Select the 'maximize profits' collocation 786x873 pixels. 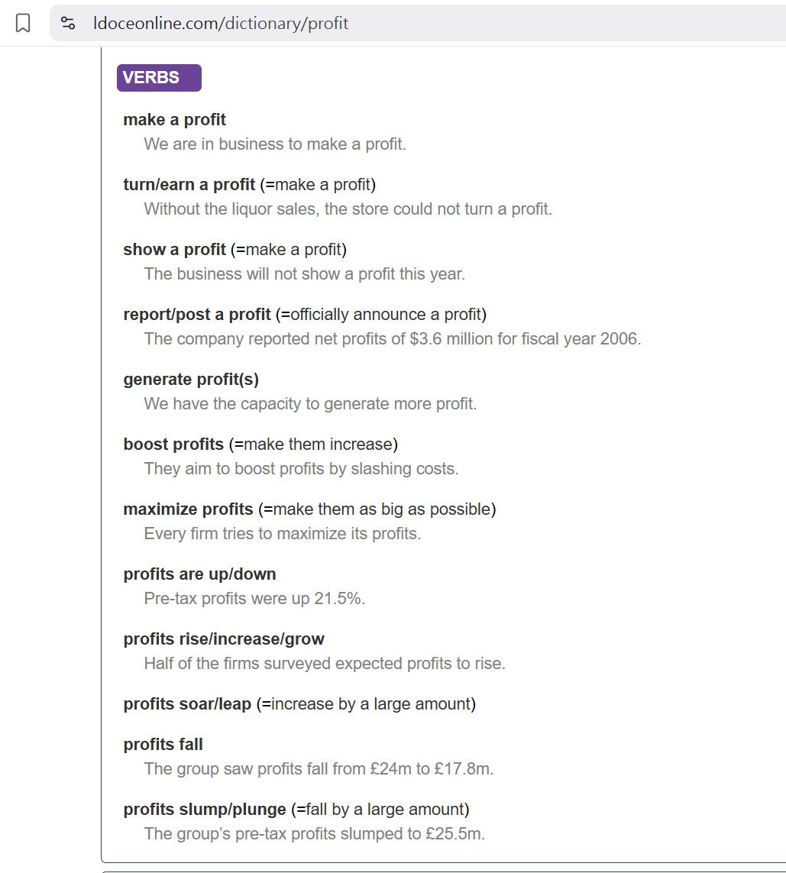pyautogui.click(x=188, y=509)
